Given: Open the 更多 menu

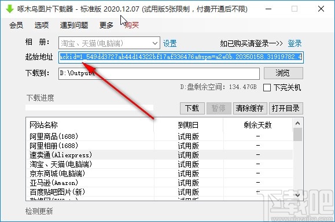Looking at the screenshot, I should [106, 25].
